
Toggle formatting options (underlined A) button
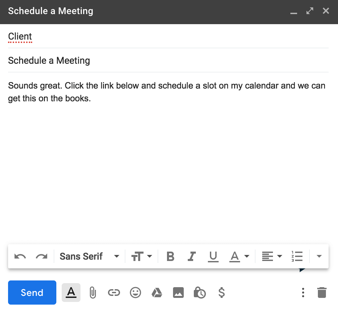click(x=71, y=293)
